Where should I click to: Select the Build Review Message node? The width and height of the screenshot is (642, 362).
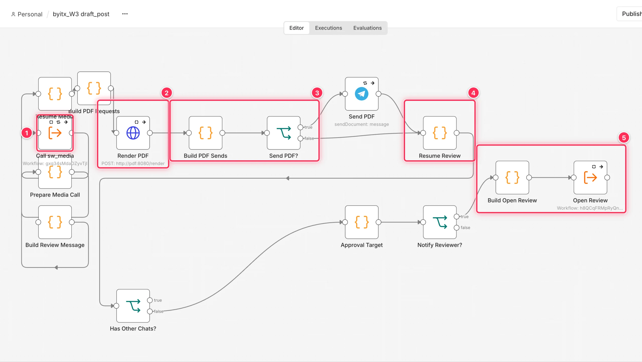55,222
